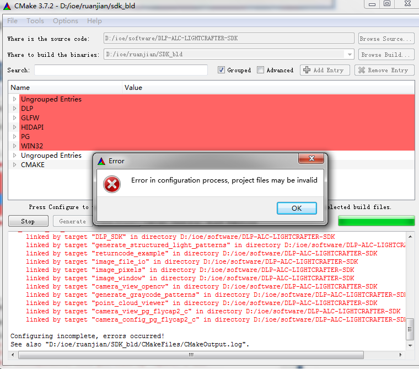Expand the CMAKE group

14,164
